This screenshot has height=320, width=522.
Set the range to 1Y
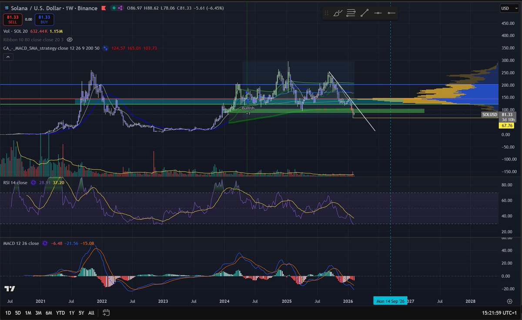(73, 313)
